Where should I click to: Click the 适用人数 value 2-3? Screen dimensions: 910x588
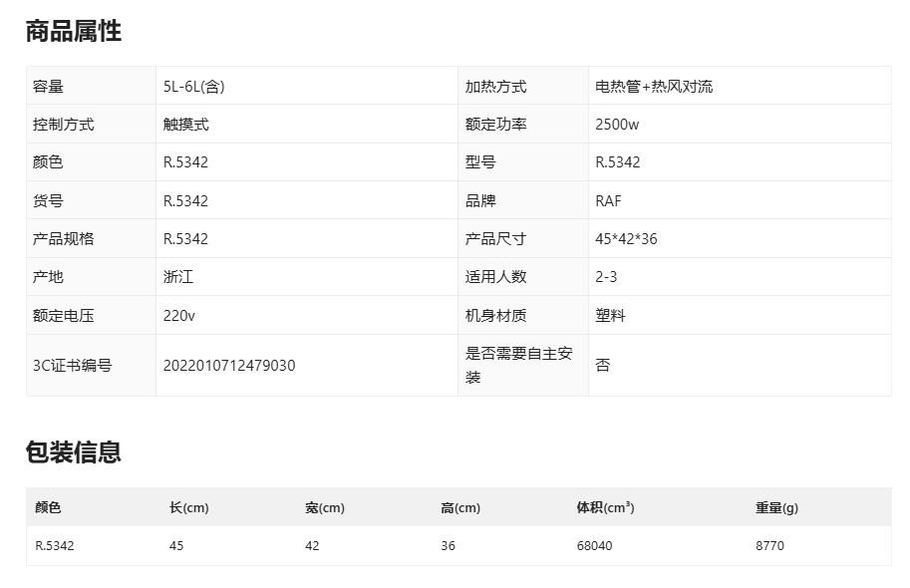tap(606, 277)
